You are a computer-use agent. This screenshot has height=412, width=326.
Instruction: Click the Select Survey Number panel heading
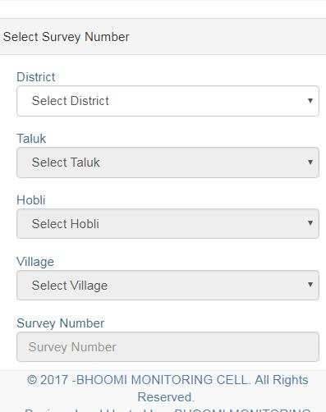tap(67, 37)
